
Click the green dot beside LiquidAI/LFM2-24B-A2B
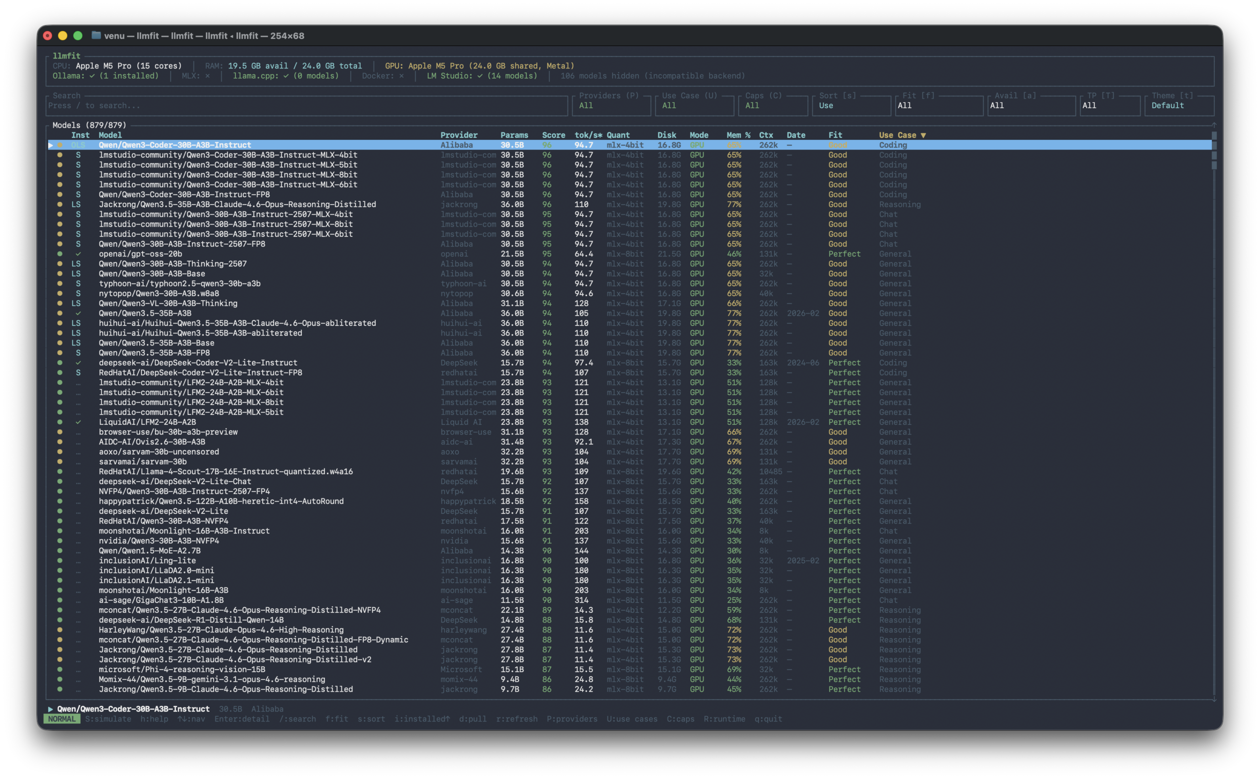tap(60, 422)
